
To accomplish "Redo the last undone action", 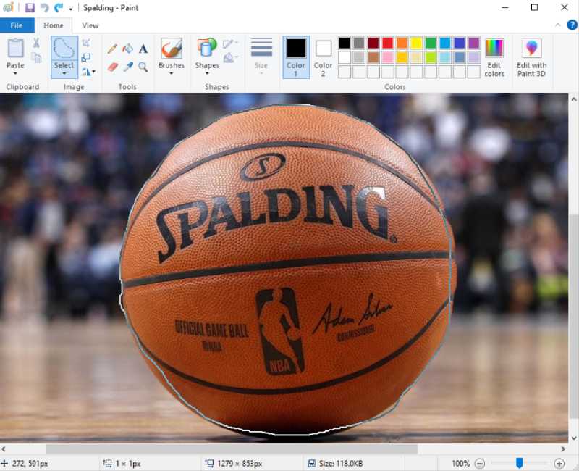I will (59, 7).
